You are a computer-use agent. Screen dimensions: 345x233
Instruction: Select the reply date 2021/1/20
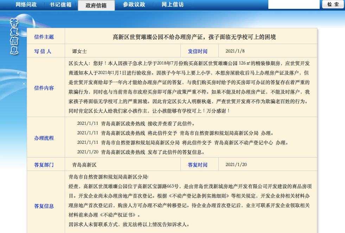pyautogui.click(x=236, y=165)
